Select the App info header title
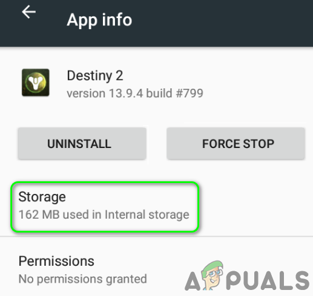Viewport: 313px width, 296px height. tap(99, 20)
